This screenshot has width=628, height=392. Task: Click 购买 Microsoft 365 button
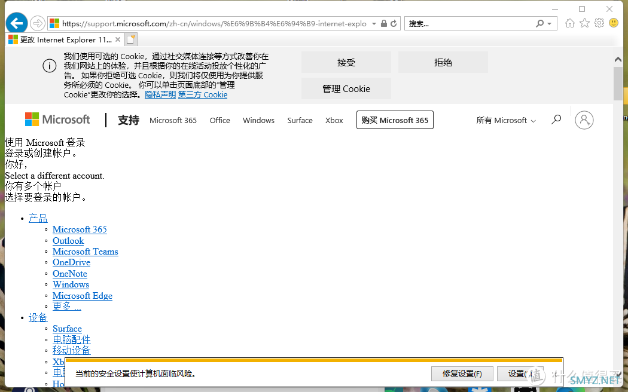click(395, 120)
